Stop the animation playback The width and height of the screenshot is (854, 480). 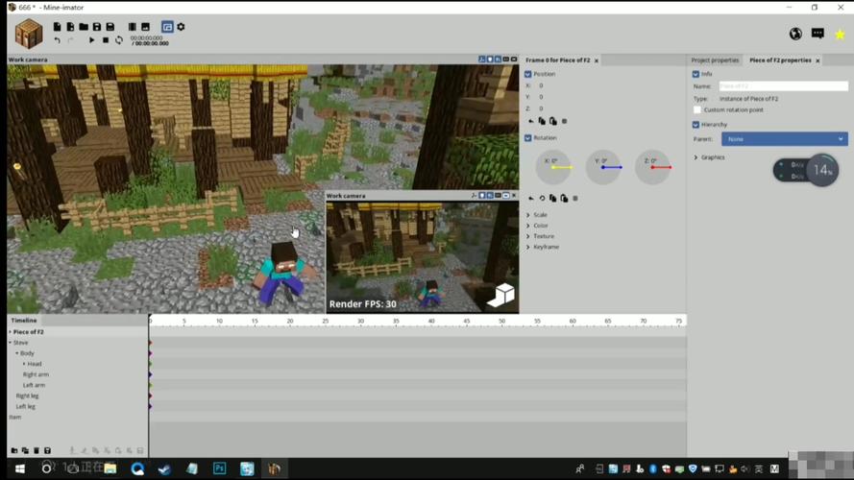click(106, 40)
